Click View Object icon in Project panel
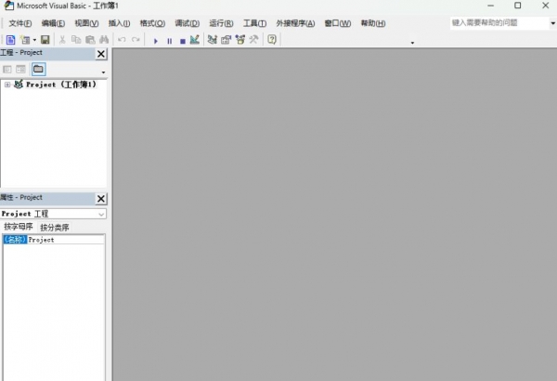Screen dimensions: 557x381 point(21,70)
